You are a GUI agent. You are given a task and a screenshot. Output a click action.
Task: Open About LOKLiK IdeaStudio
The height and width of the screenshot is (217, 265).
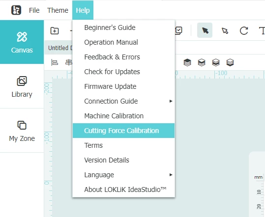123,190
